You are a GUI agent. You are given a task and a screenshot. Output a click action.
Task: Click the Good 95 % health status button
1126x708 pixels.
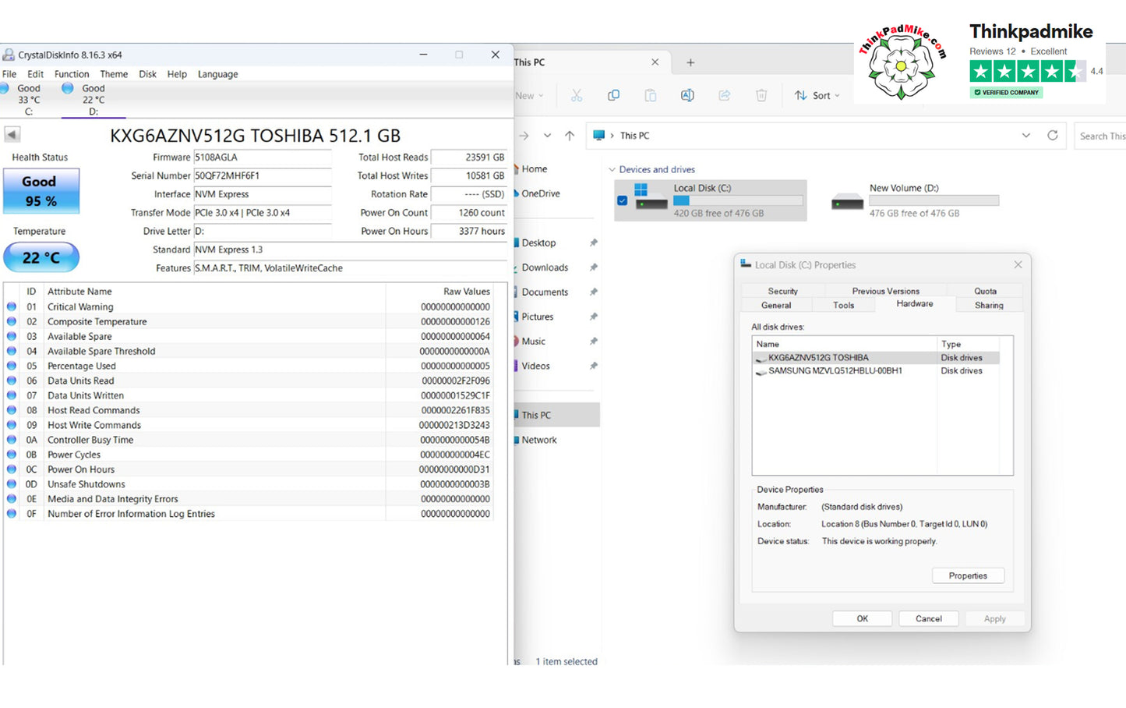pos(41,191)
